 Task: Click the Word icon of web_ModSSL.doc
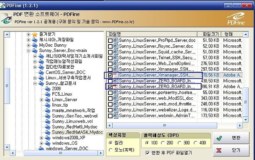pos(115,98)
